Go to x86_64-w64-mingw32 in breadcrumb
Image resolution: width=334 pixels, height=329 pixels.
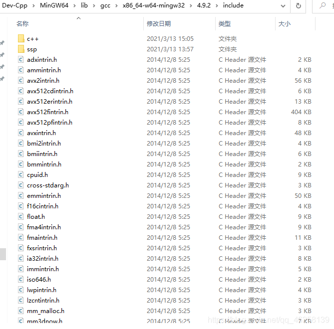[x=154, y=5]
